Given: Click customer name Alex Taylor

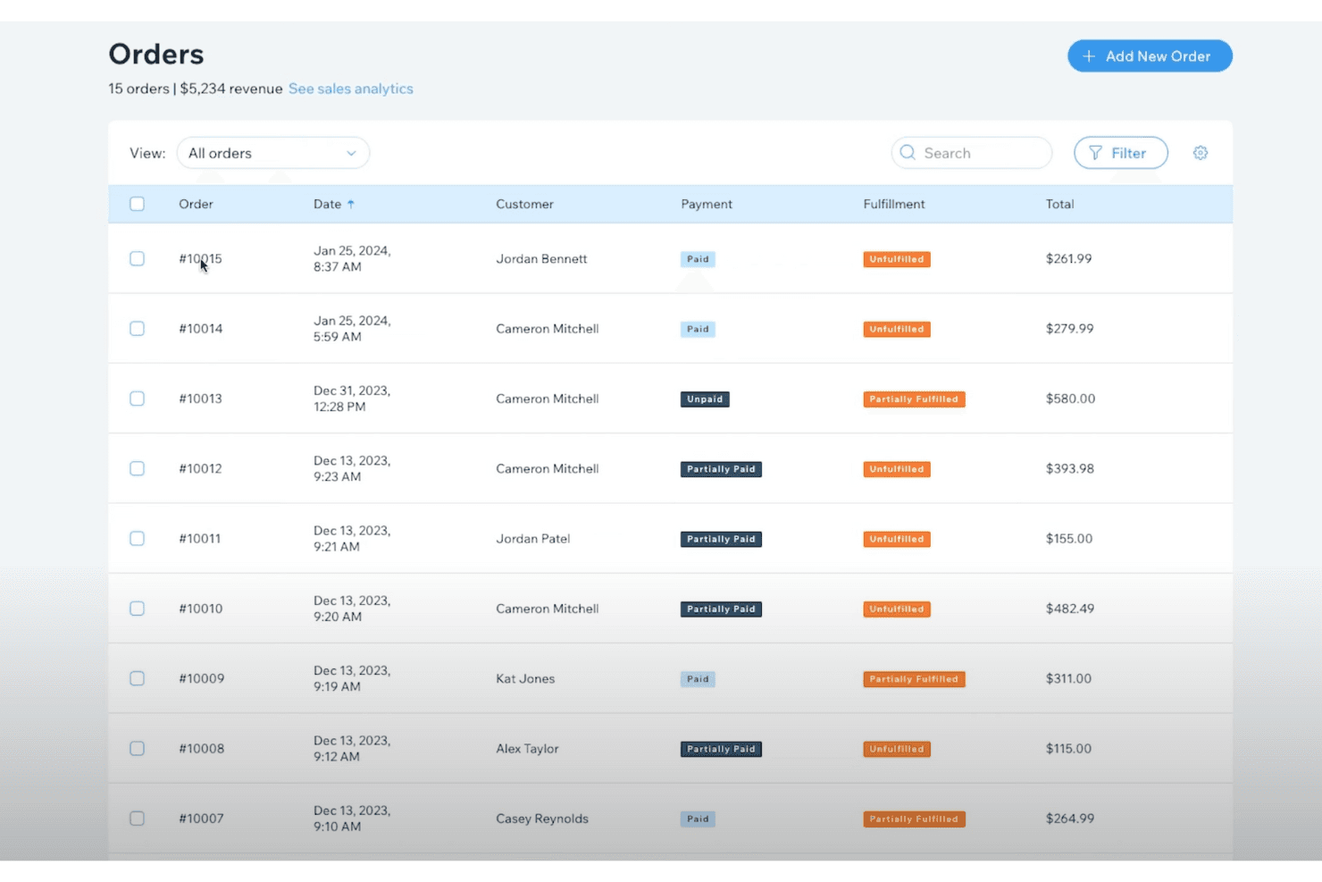Looking at the screenshot, I should click(x=527, y=748).
